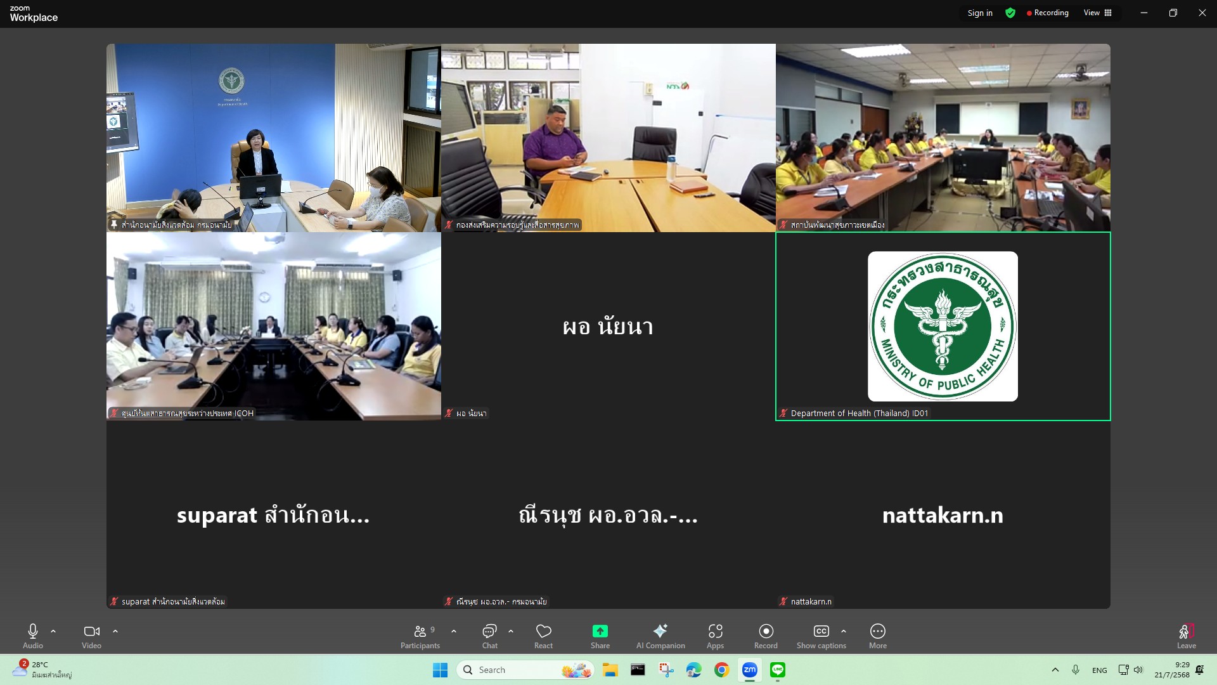Click the system tray microphone icon

[x=1076, y=670]
